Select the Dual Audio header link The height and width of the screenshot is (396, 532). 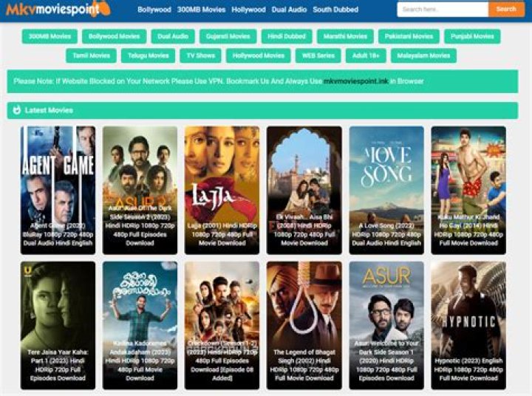tap(289, 10)
